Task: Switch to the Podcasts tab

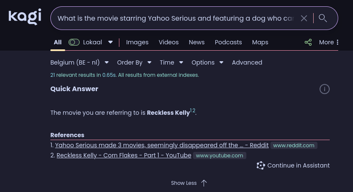Action: point(228,42)
